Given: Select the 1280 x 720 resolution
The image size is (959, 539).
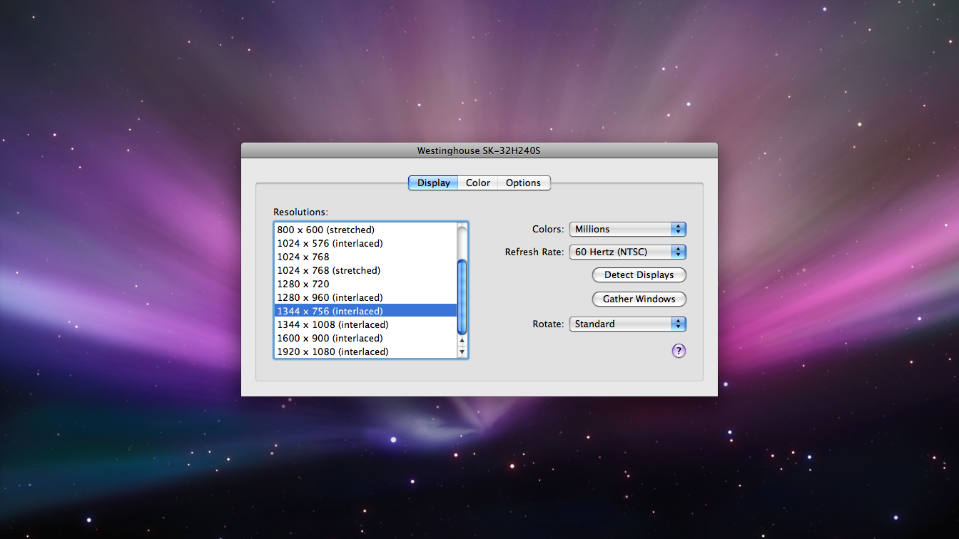Looking at the screenshot, I should [365, 284].
